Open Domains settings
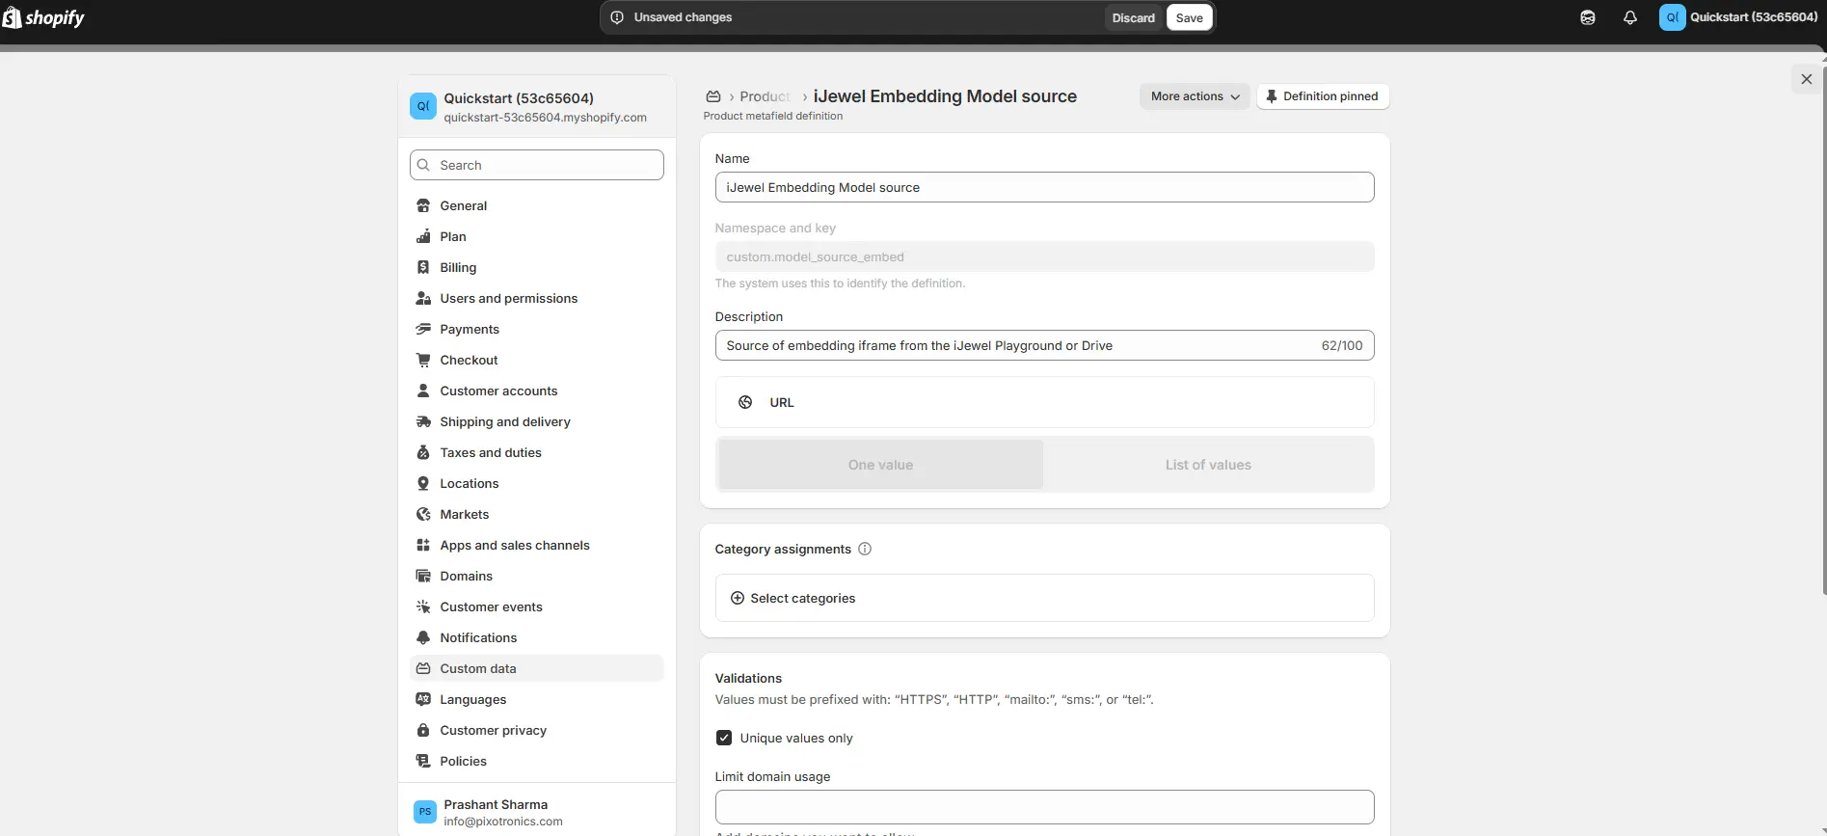1827x836 pixels. click(x=537, y=576)
